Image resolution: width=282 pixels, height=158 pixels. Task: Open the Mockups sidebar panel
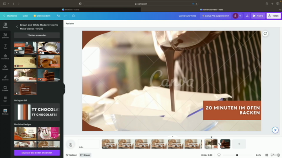coord(5,111)
